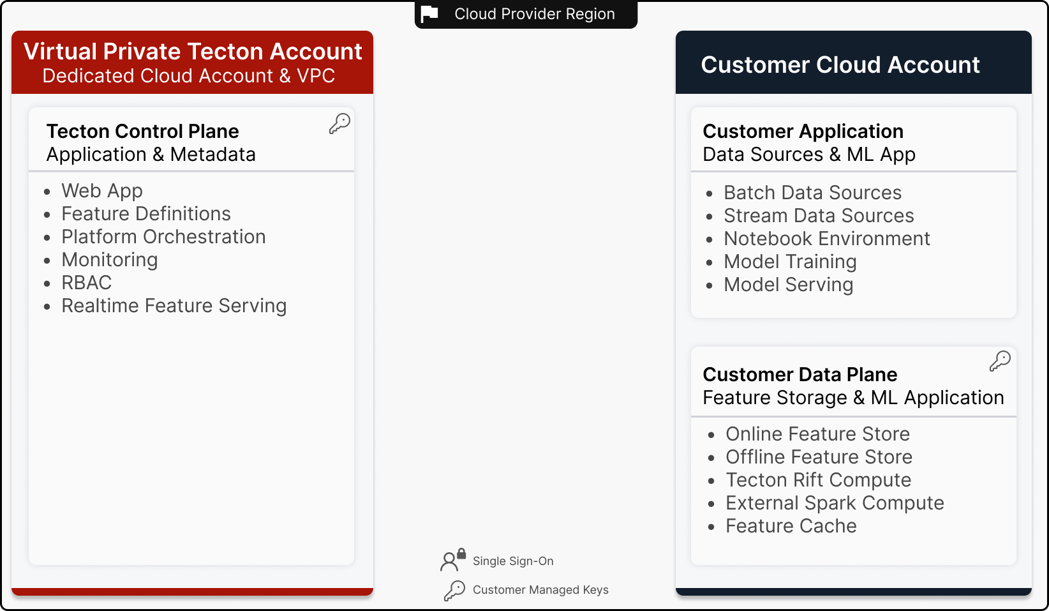Click the Single Sign-On legend label

coord(513,561)
